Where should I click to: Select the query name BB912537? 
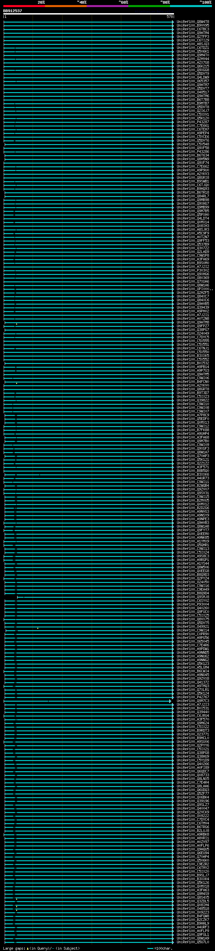12,11
